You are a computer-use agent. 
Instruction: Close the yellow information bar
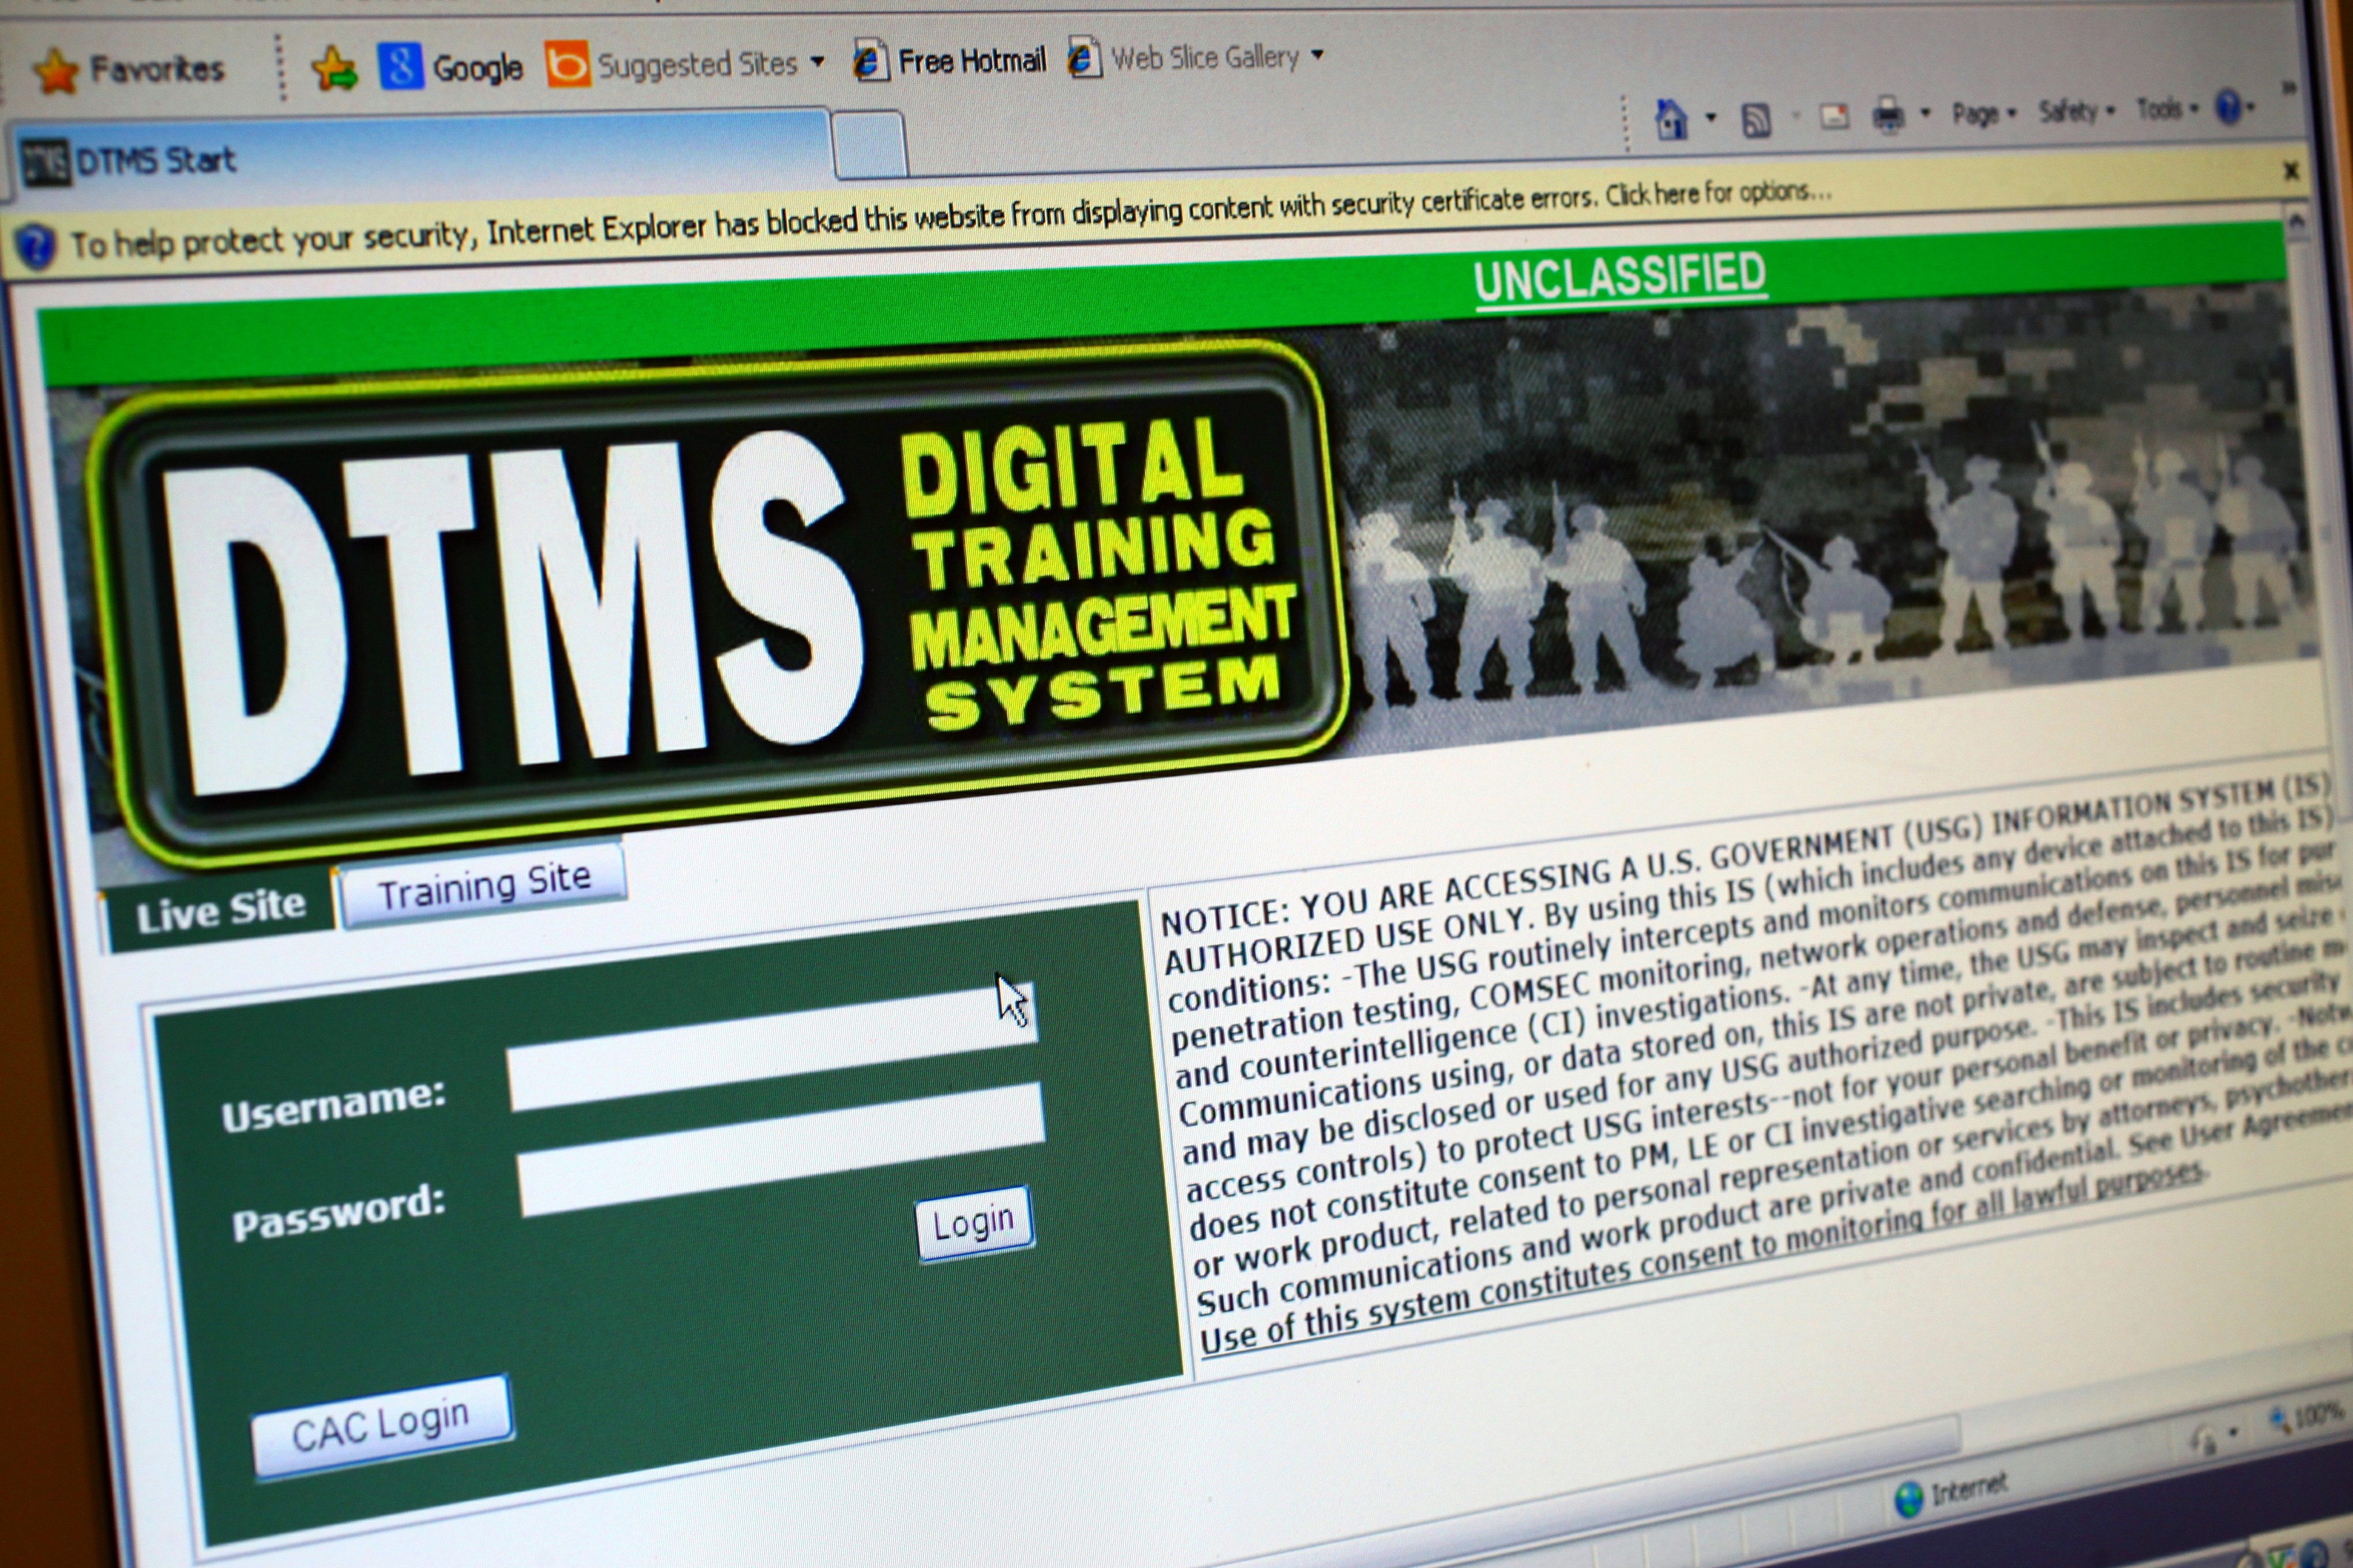coord(2290,171)
